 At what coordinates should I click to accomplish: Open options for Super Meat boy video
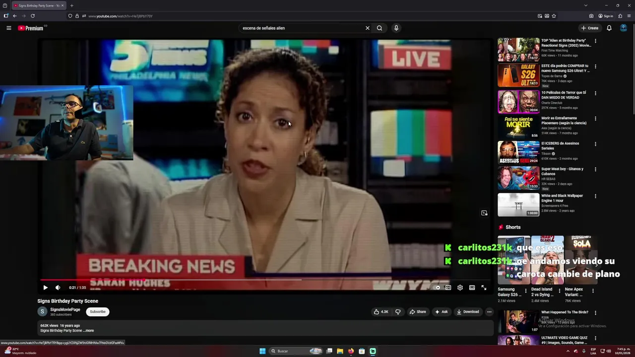(x=595, y=170)
